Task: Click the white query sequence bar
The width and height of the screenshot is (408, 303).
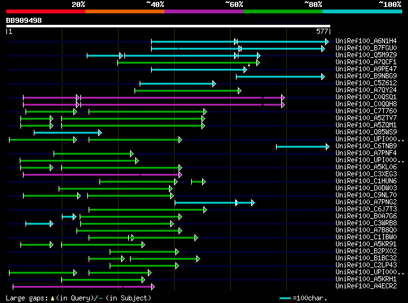Action: pos(168,26)
